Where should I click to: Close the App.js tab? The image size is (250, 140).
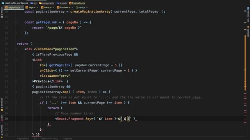coord(87,7)
